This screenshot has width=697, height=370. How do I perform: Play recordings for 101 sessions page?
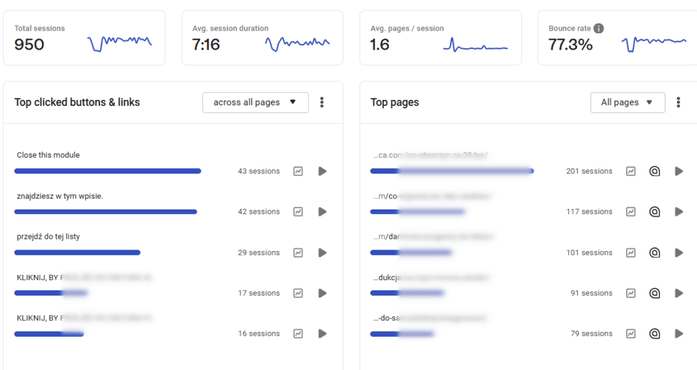[679, 253]
